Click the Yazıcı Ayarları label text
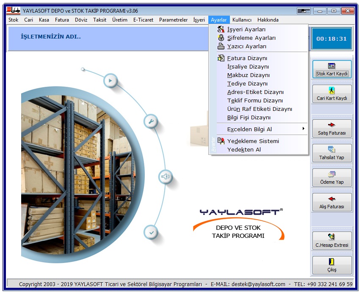This screenshot has width=362, height=295. pyautogui.click(x=246, y=47)
